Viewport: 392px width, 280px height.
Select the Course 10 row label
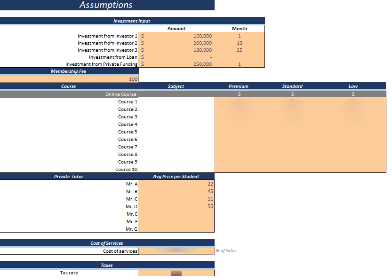coord(126,169)
